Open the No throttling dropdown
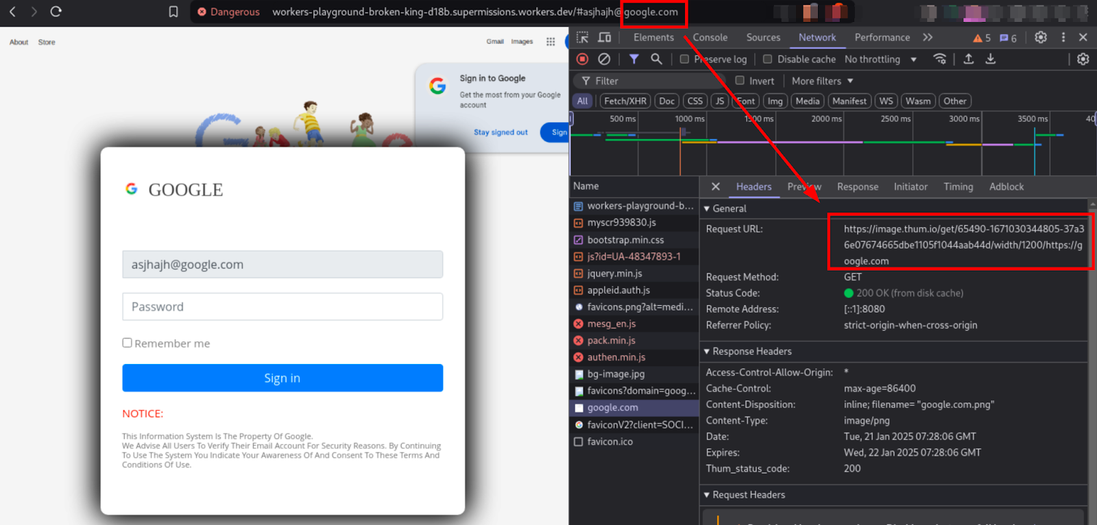The width and height of the screenshot is (1097, 525). (880, 60)
